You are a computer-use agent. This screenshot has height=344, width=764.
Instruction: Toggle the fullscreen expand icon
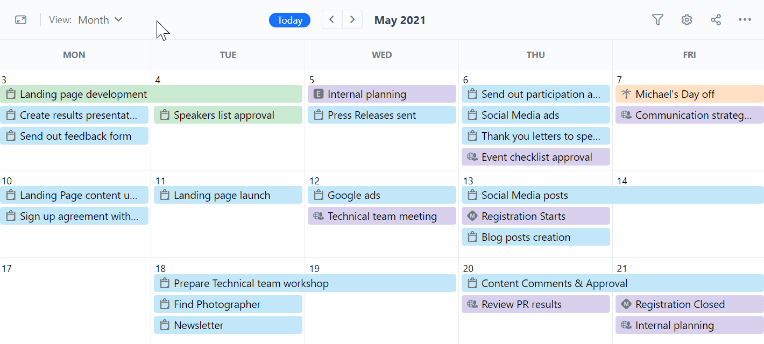(x=20, y=20)
